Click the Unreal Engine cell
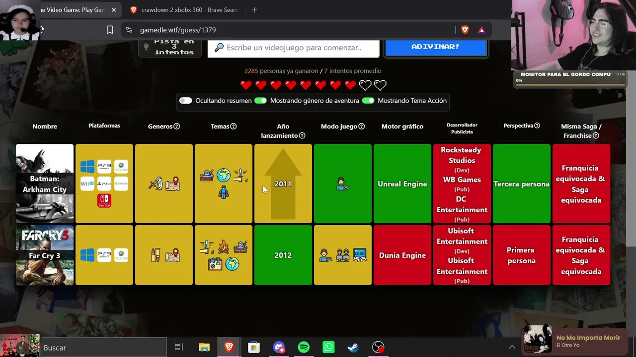636x357 pixels. 402,183
